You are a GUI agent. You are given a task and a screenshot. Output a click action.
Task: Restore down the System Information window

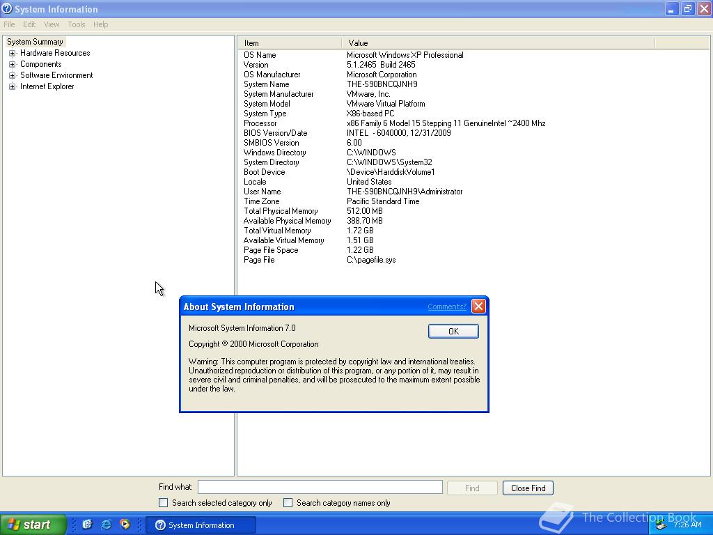pos(687,8)
